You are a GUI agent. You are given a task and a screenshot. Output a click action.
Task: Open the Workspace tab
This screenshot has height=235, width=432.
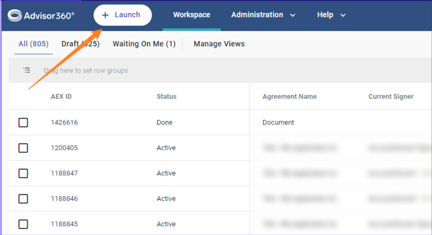click(192, 15)
